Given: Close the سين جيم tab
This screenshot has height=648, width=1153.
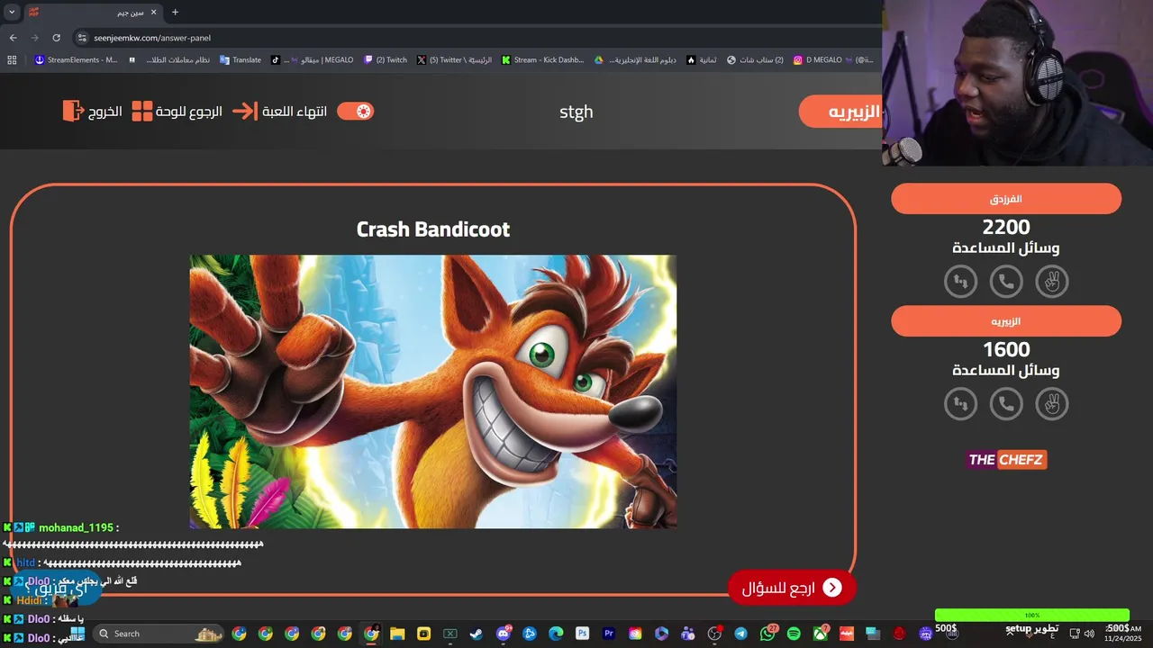Looking at the screenshot, I should coord(153,13).
